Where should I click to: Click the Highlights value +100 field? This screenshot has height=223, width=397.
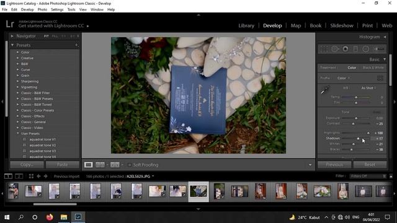point(378,133)
